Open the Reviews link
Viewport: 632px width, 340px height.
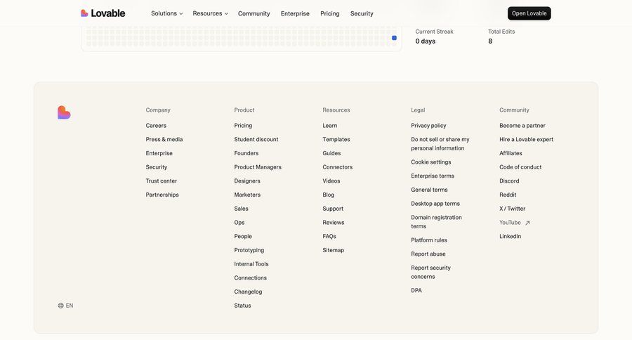click(333, 223)
